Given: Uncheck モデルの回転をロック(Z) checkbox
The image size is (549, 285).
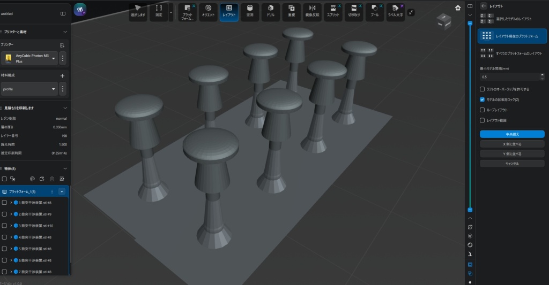Looking at the screenshot, I should point(483,99).
